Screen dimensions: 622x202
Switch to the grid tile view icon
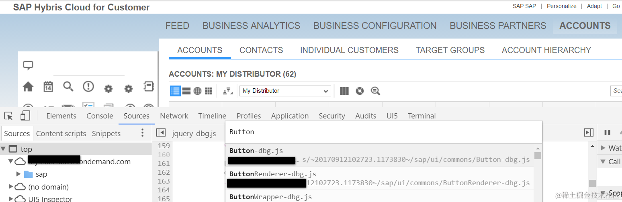pyautogui.click(x=209, y=91)
